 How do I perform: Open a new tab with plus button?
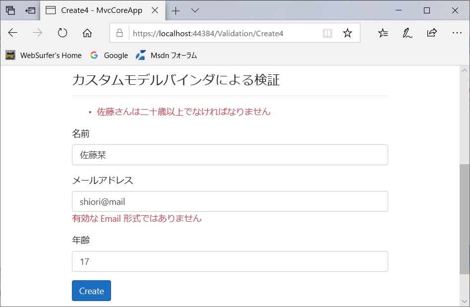pos(176,10)
